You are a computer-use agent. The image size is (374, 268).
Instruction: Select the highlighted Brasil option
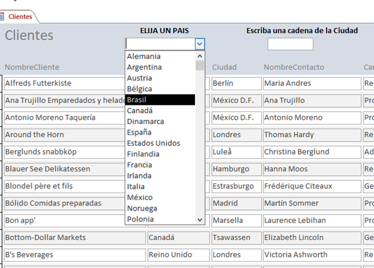coord(160,100)
